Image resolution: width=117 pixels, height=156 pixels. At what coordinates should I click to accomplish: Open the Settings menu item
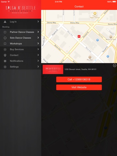[20, 67]
